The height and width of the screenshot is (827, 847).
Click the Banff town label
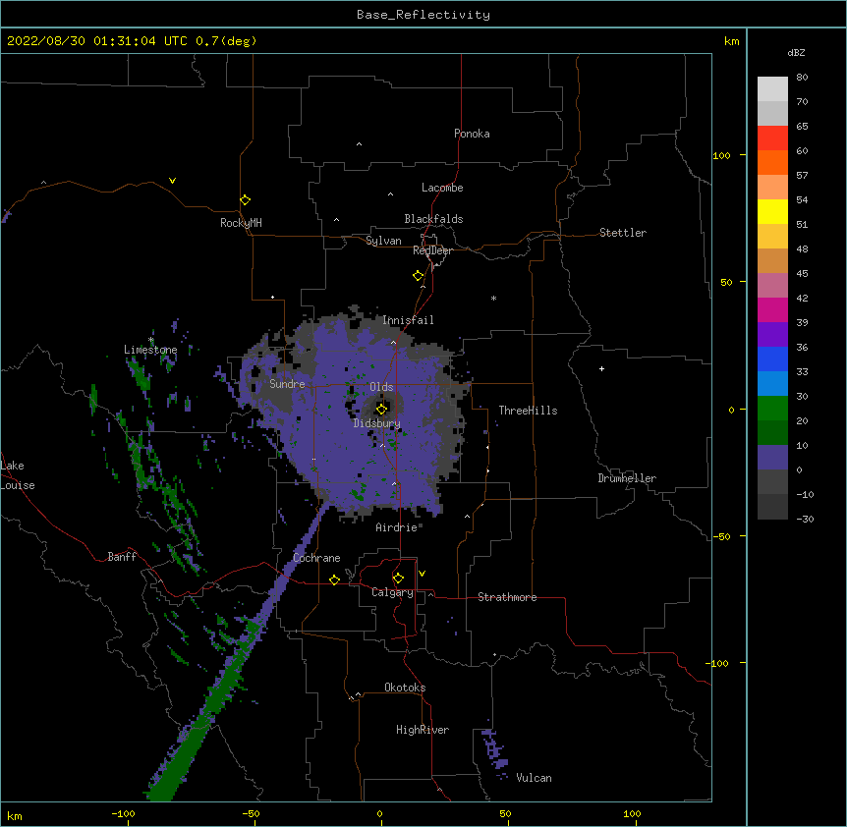click(122, 557)
